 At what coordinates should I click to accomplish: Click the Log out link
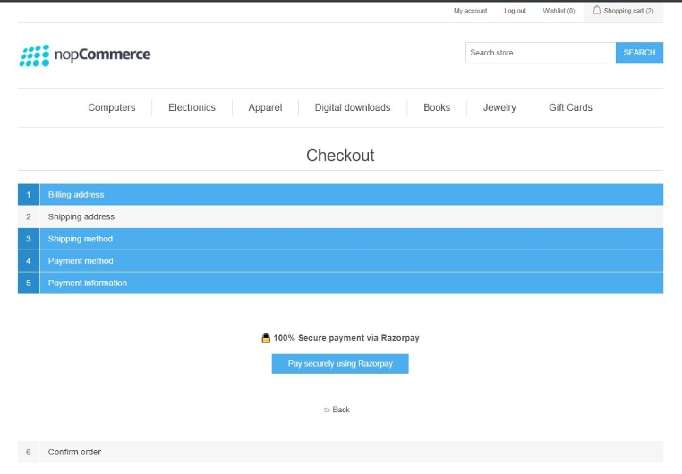[515, 11]
